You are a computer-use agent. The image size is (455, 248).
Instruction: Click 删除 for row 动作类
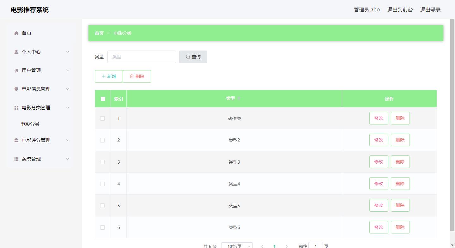click(x=400, y=118)
